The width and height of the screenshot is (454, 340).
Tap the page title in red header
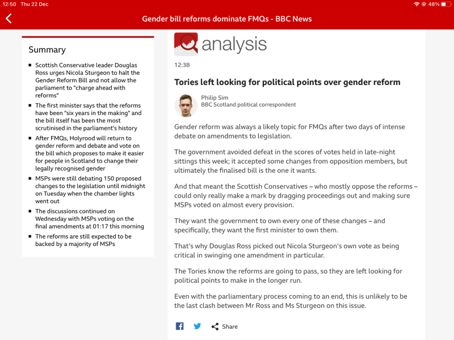tap(227, 19)
